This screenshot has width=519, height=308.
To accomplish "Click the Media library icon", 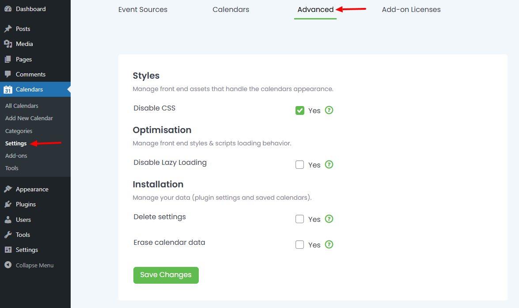I will (8, 44).
